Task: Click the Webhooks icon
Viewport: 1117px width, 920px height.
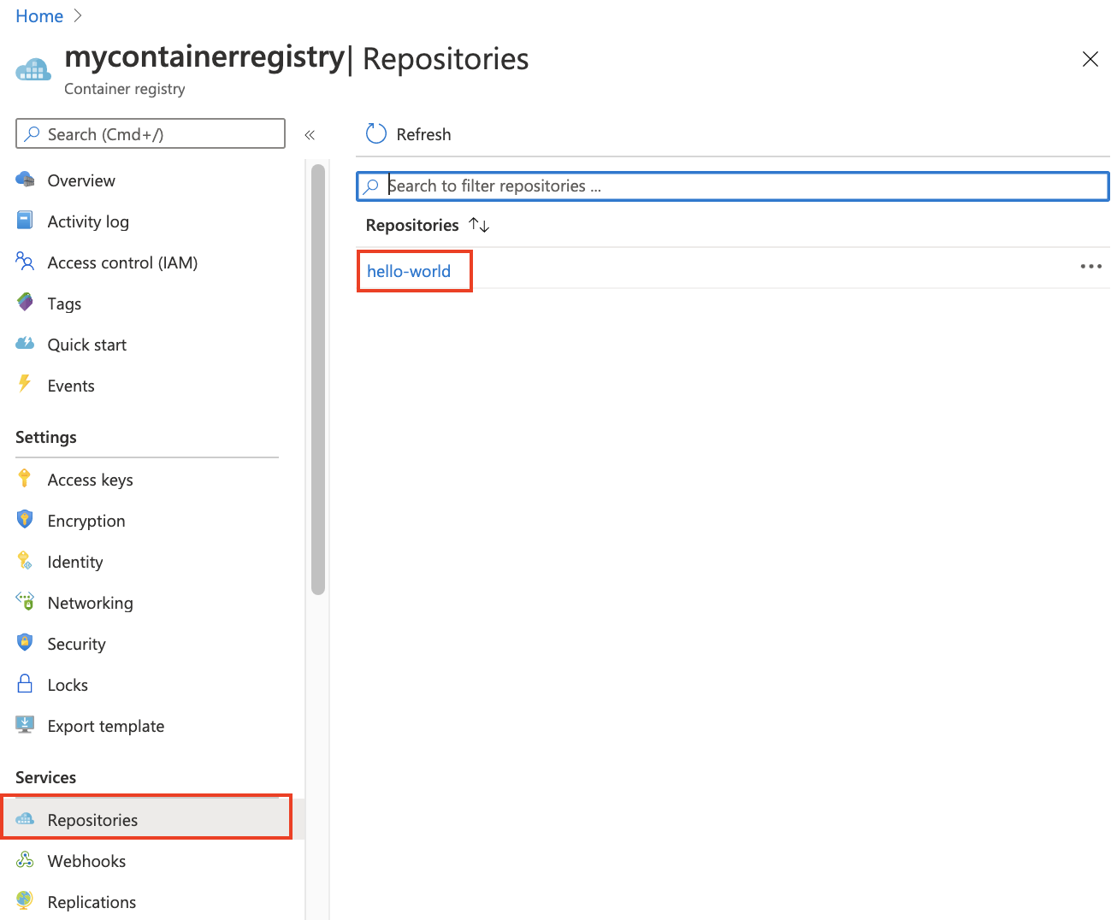Action: point(25,860)
